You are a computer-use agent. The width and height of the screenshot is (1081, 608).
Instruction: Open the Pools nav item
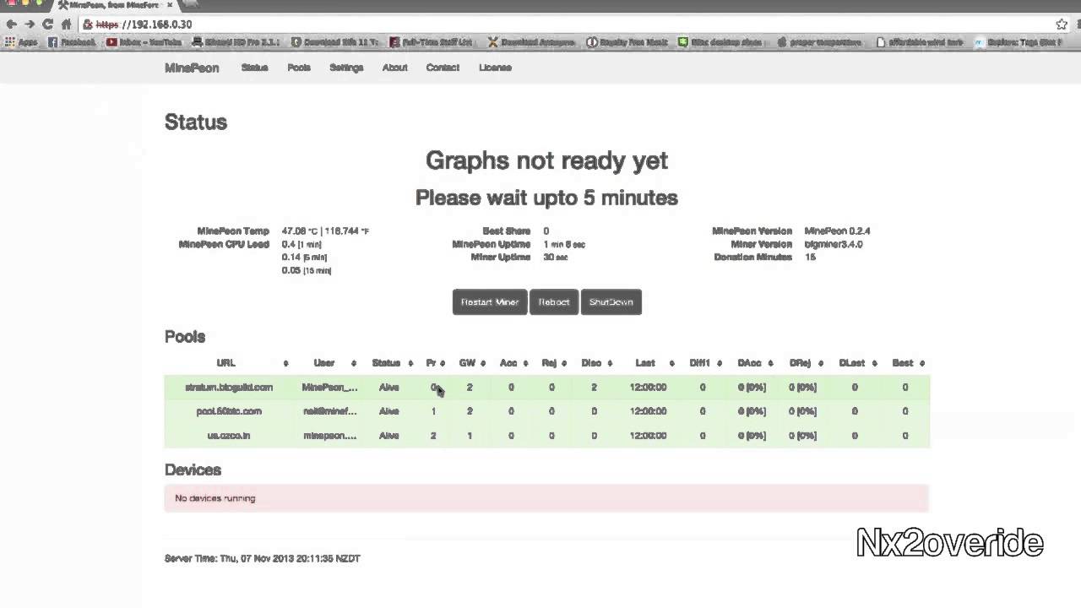pyautogui.click(x=299, y=68)
